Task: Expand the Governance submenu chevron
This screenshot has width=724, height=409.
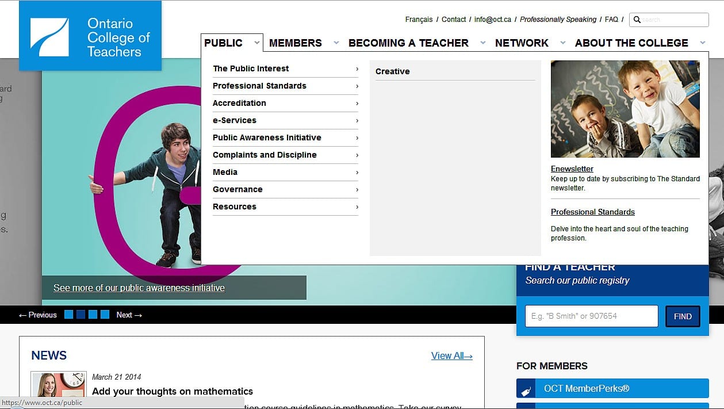Action: [x=357, y=190]
